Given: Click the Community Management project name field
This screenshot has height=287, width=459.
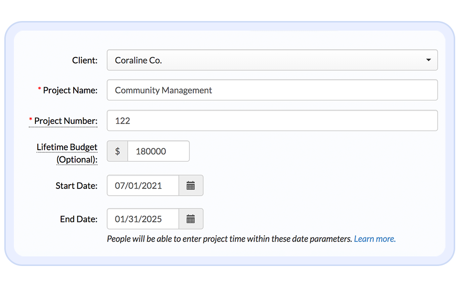Looking at the screenshot, I should click(273, 89).
